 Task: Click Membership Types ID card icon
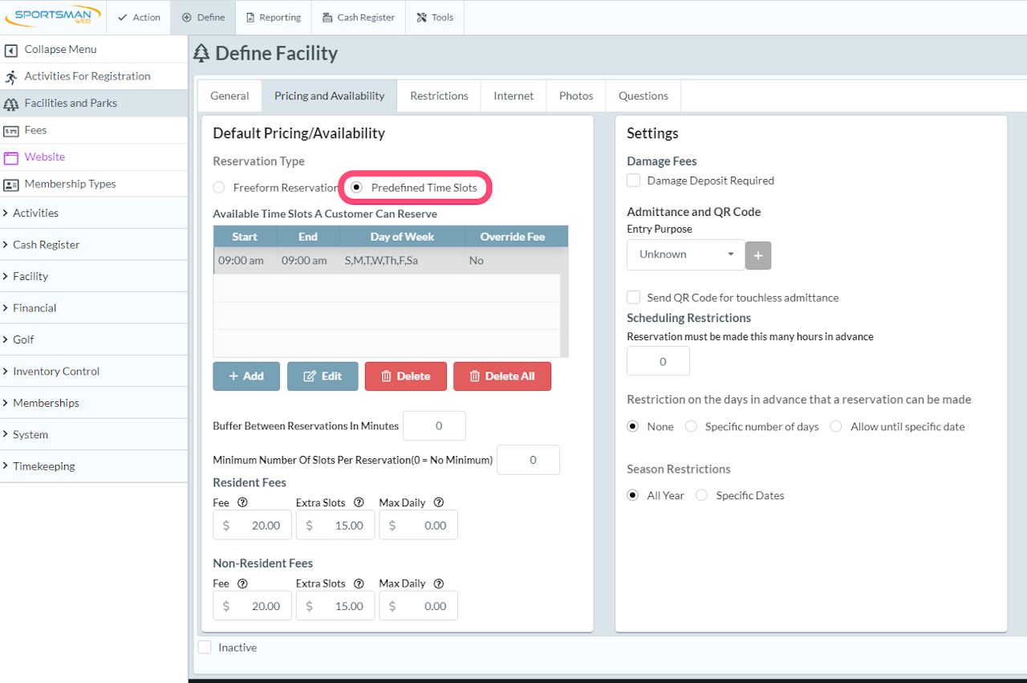click(x=11, y=185)
